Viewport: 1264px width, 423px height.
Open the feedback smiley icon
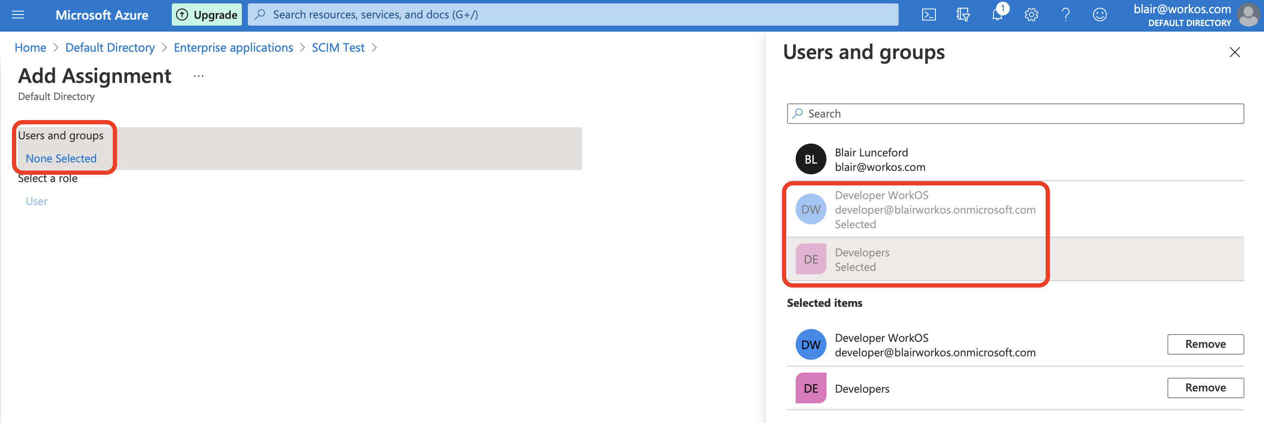pyautogui.click(x=1099, y=15)
